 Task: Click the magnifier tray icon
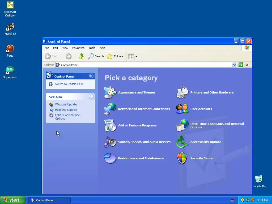[x=252, y=200]
